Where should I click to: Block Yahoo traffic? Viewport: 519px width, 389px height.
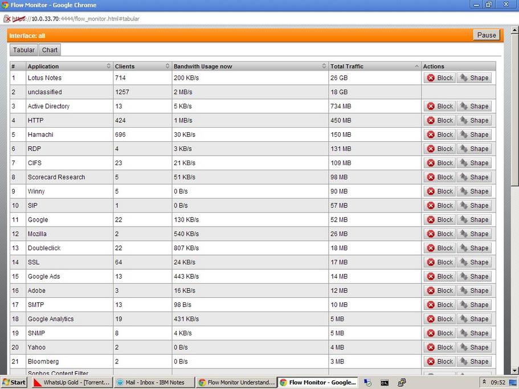[440, 347]
